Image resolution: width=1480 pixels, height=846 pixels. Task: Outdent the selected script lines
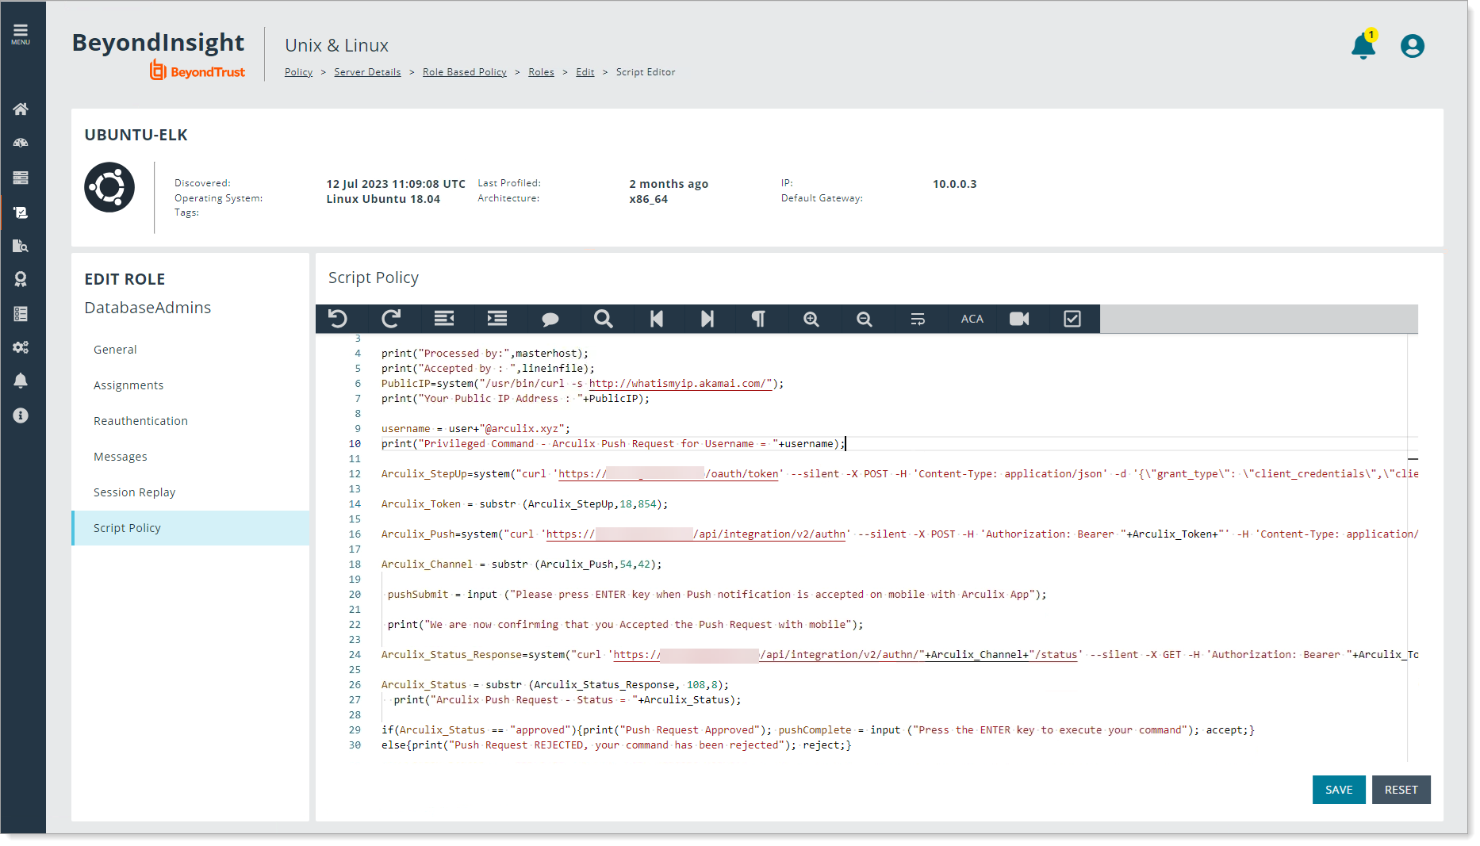[x=444, y=319]
